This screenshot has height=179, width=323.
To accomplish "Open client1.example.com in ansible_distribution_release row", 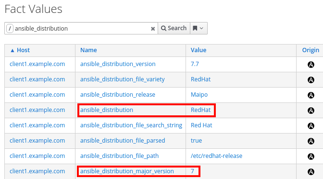I will [37, 94].
